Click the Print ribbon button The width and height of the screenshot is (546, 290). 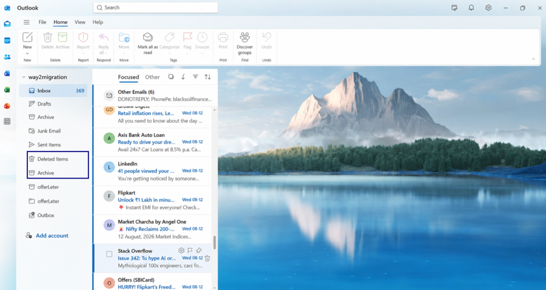[x=223, y=41]
